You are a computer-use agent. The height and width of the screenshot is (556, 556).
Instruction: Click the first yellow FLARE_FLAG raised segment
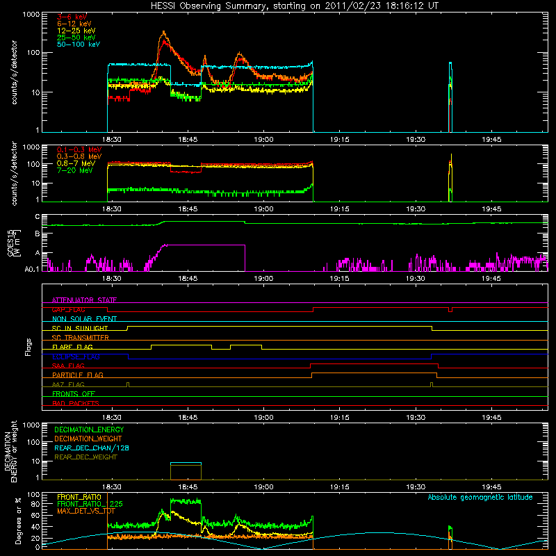[x=181, y=345]
